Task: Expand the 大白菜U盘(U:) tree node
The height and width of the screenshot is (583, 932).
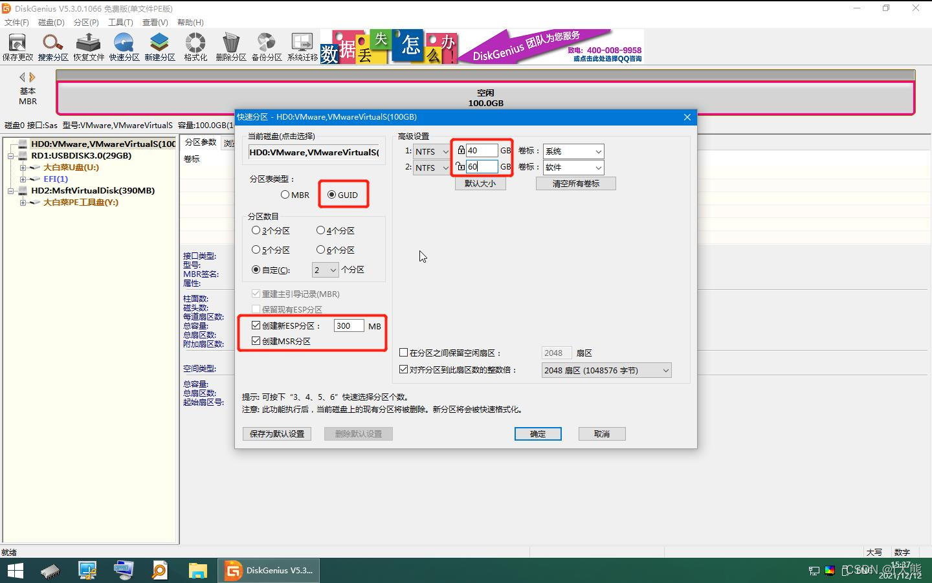Action: coord(23,168)
